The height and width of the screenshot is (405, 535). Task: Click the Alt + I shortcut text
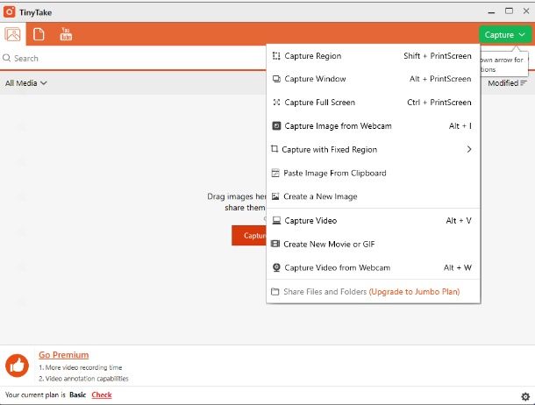460,126
